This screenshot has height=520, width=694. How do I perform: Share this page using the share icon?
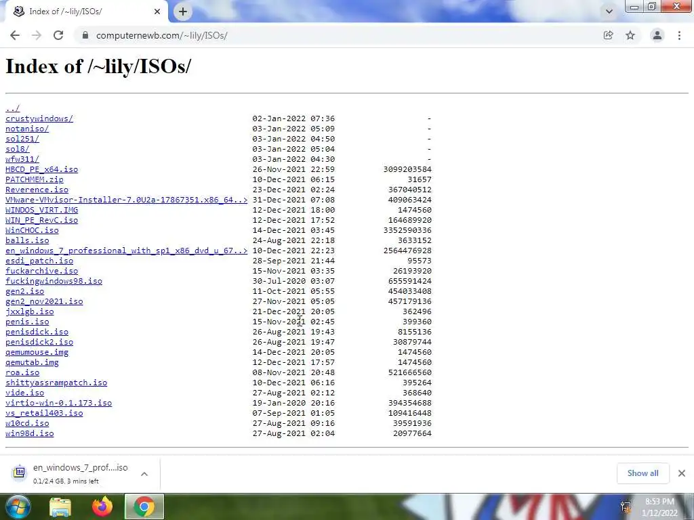click(608, 35)
